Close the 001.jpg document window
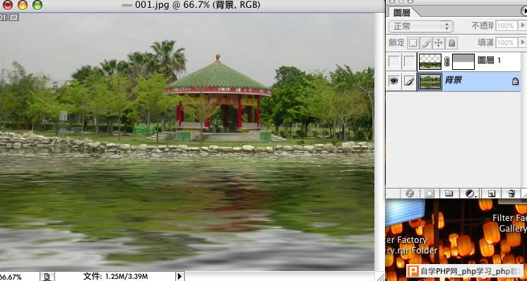The image size is (527, 281). pos(7,5)
